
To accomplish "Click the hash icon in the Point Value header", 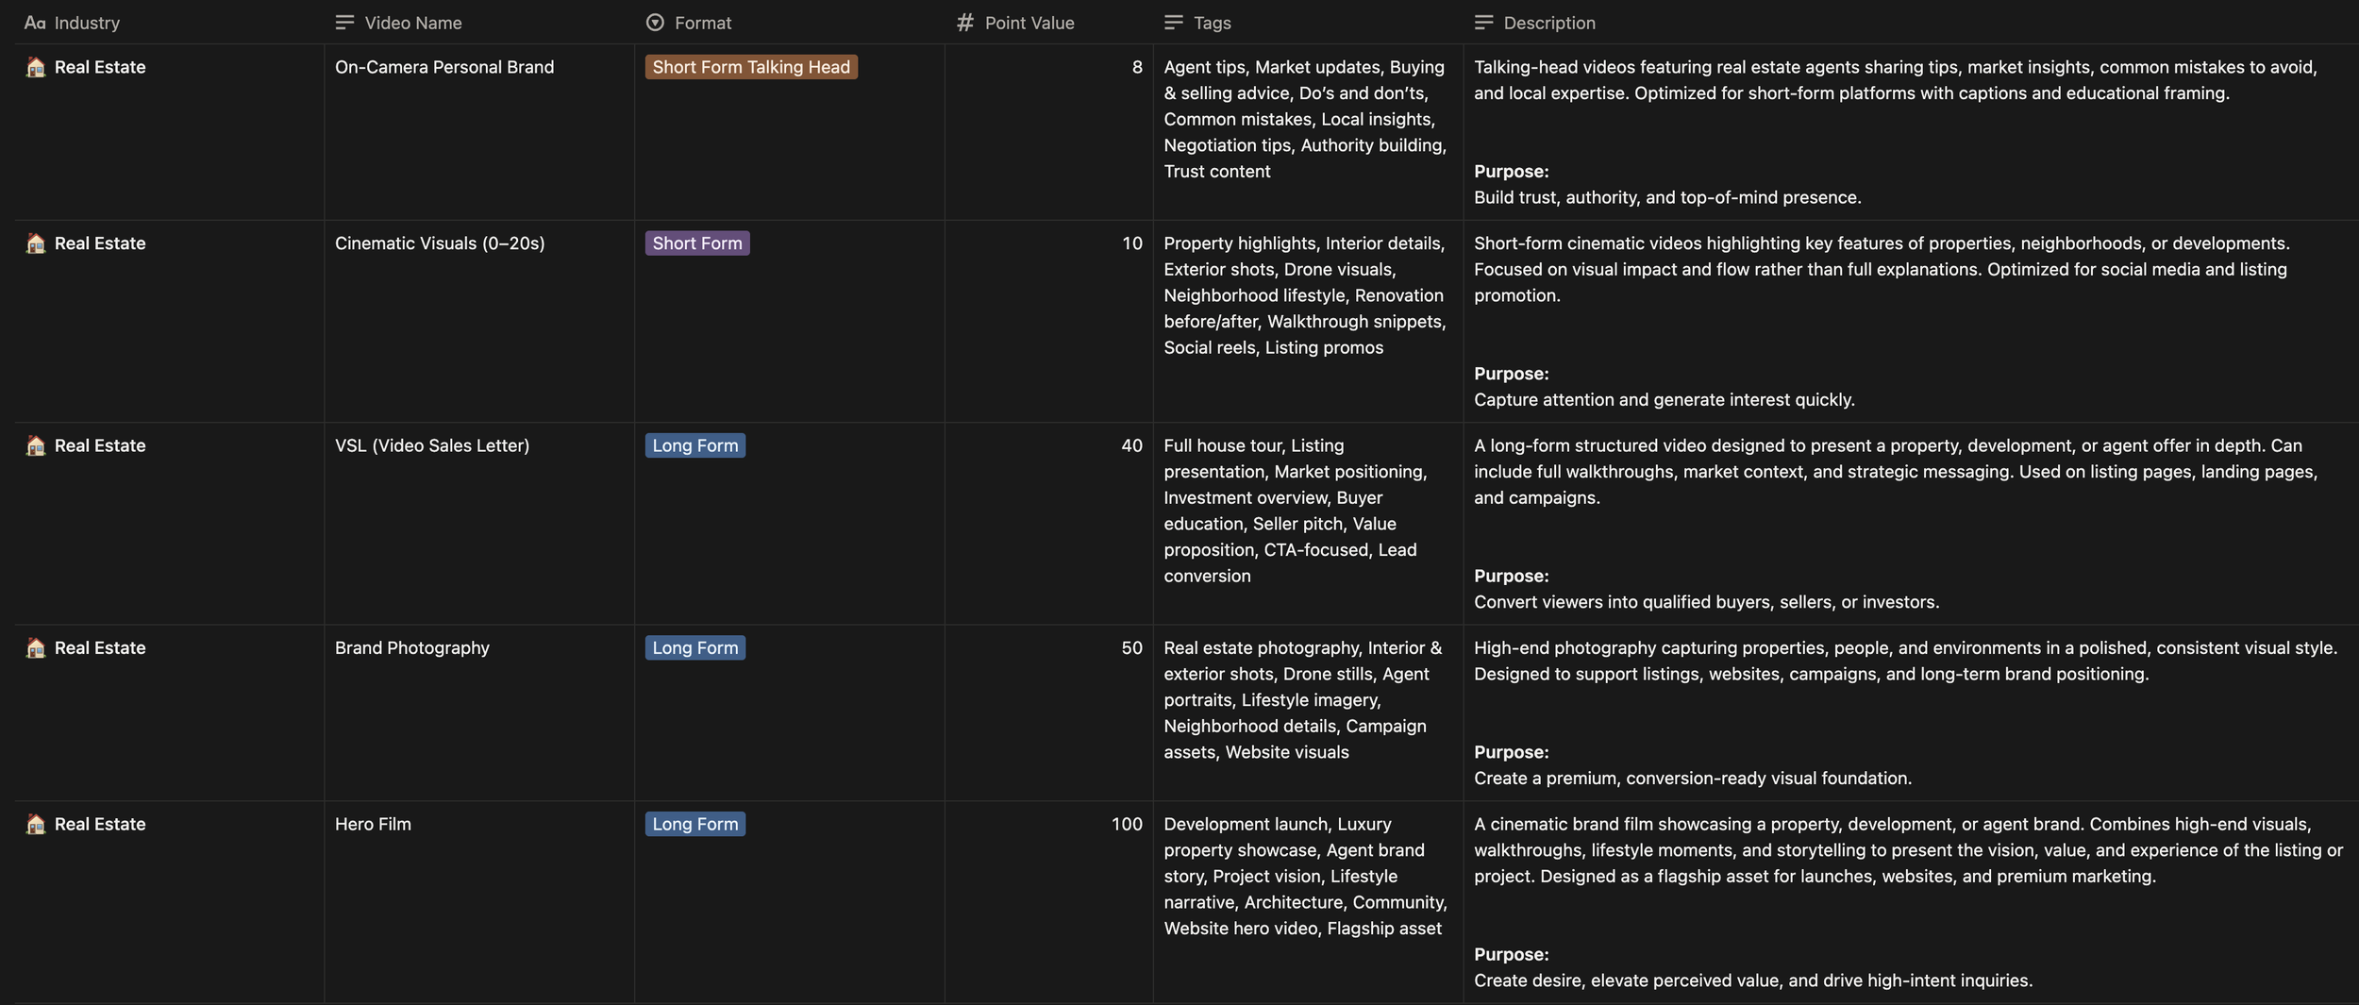I will 964,23.
